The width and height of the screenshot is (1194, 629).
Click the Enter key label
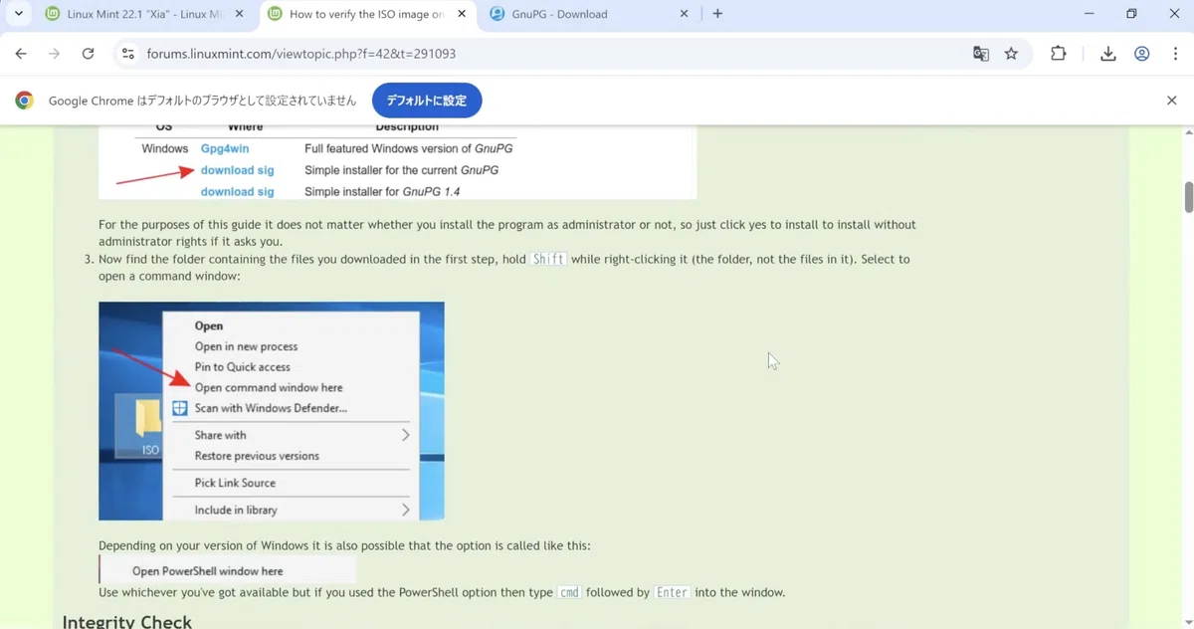click(x=672, y=592)
